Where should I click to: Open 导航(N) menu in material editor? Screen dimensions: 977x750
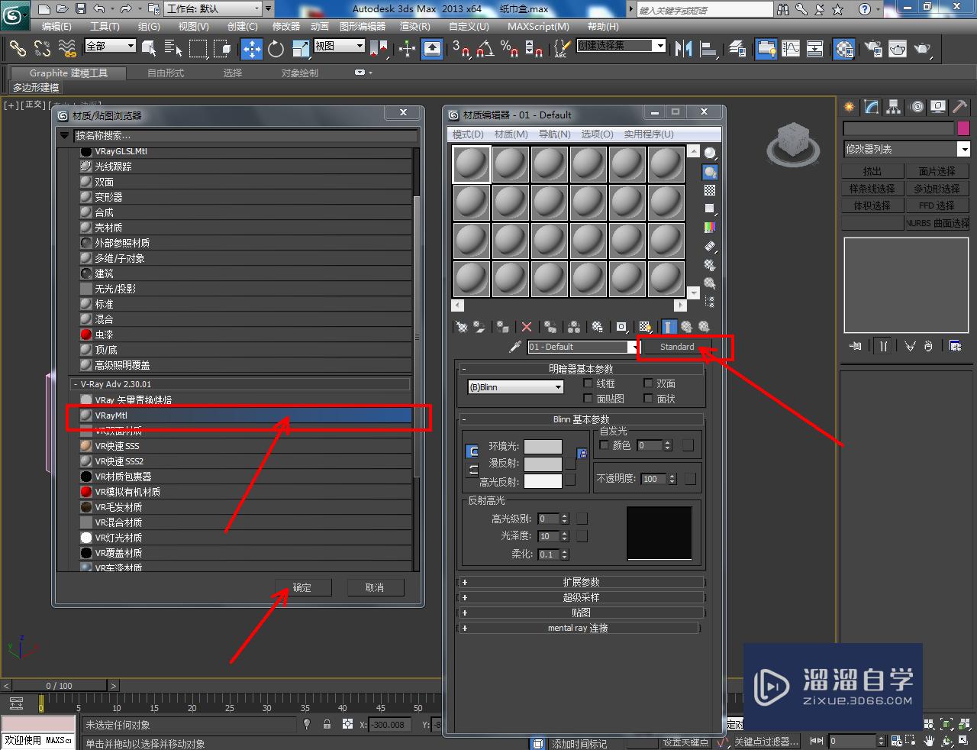pyautogui.click(x=554, y=134)
